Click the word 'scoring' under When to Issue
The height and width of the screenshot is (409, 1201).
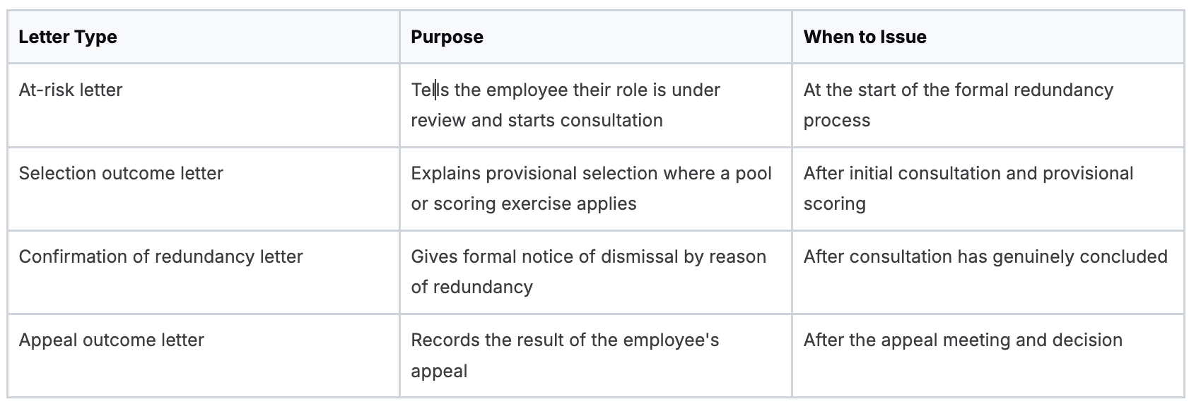(835, 204)
